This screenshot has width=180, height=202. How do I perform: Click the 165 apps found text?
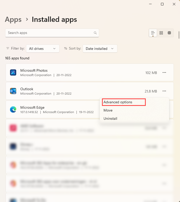tap(17, 58)
